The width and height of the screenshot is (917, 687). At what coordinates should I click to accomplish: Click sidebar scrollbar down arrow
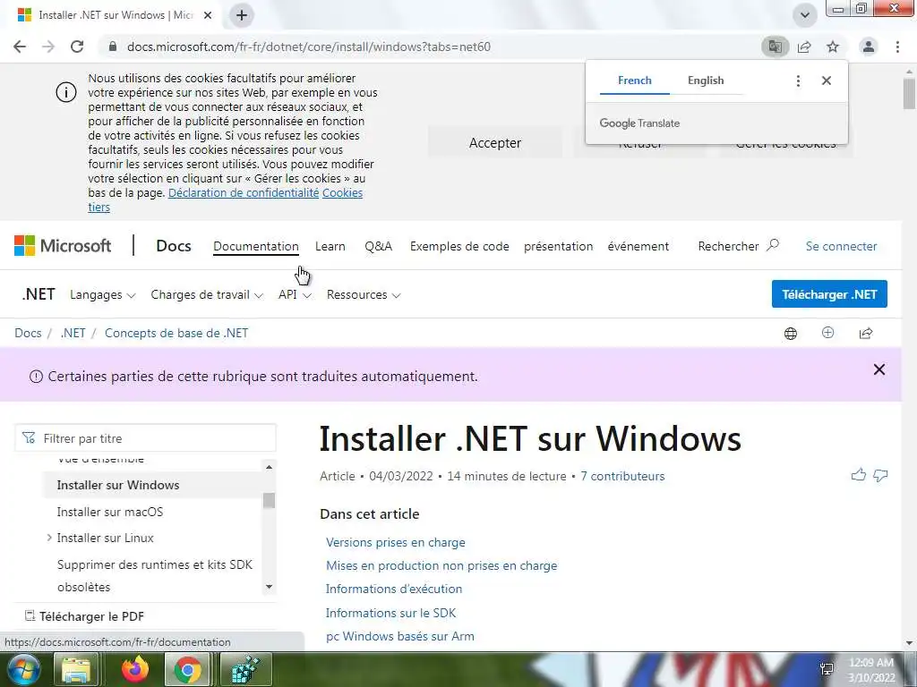(x=269, y=587)
